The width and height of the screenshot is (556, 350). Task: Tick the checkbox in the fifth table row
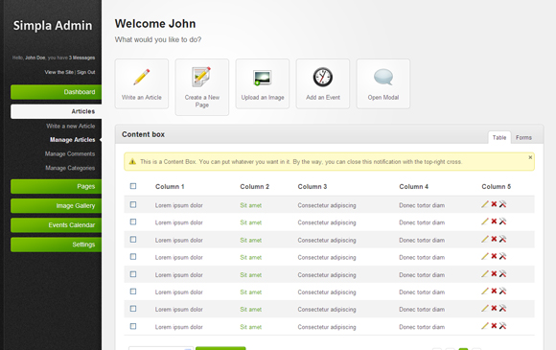[133, 274]
